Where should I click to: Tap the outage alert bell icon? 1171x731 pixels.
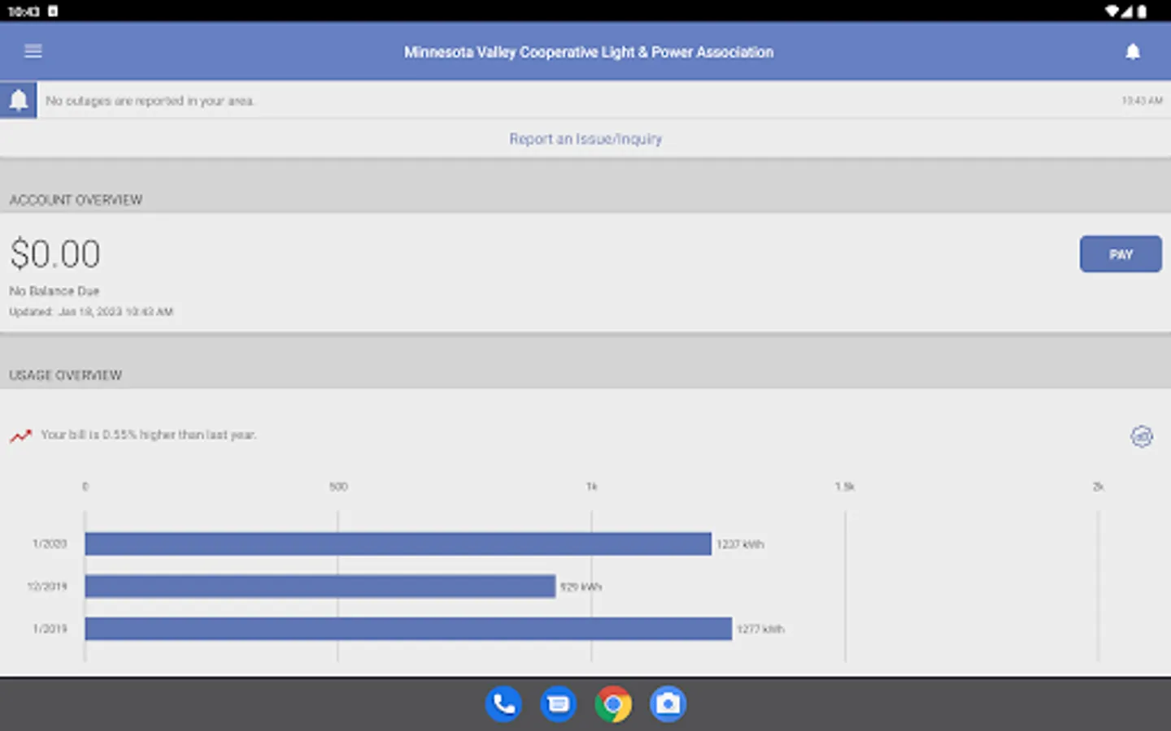pos(18,100)
